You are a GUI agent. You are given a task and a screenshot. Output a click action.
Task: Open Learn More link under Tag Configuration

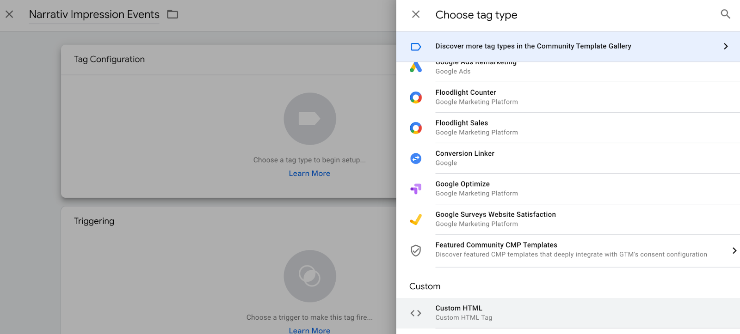pos(309,174)
